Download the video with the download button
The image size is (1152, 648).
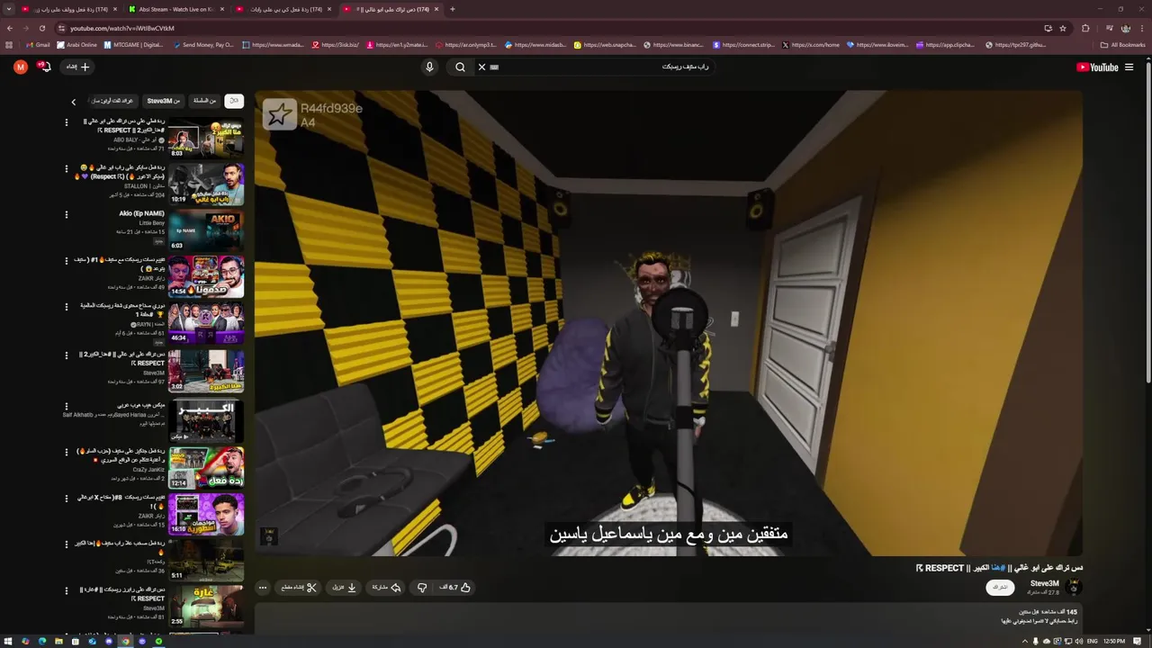point(345,587)
